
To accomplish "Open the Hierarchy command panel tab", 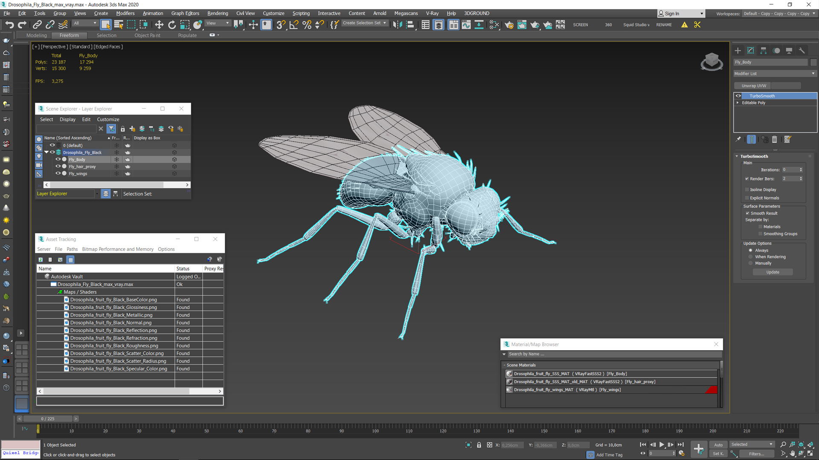I will point(764,50).
